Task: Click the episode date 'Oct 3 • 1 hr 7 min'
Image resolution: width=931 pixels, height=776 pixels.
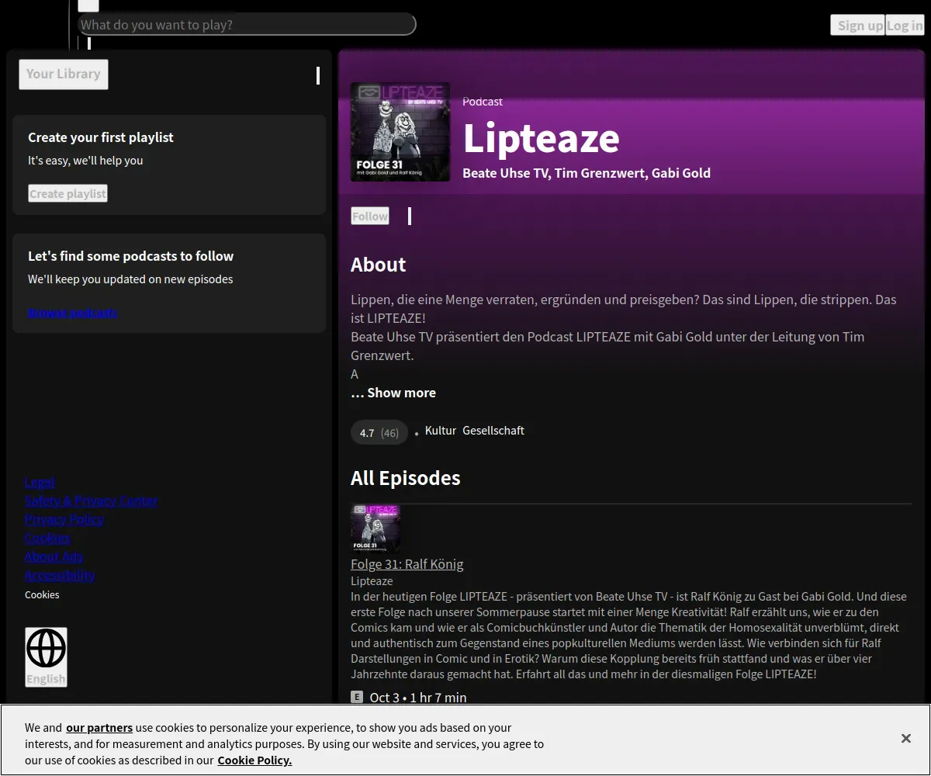Action: click(x=418, y=698)
